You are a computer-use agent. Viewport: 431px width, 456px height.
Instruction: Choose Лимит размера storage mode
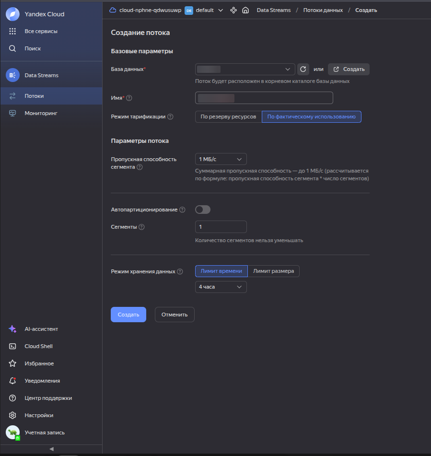[x=273, y=271]
